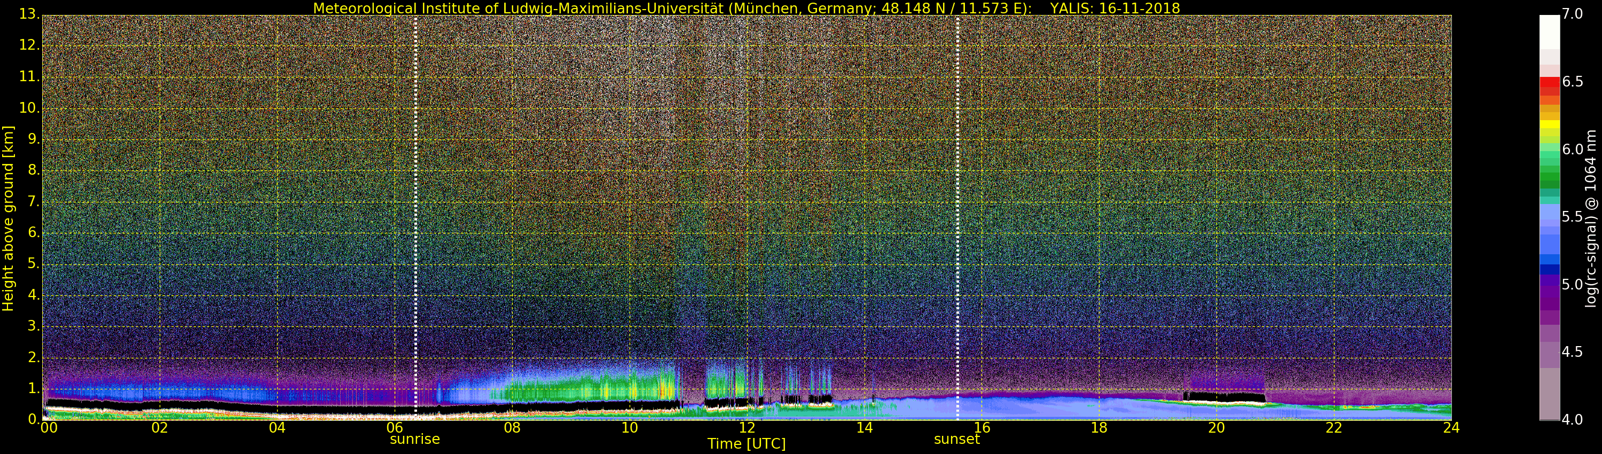Select the '08' time axis tick label
Screen dimensions: 1602x454
point(512,428)
